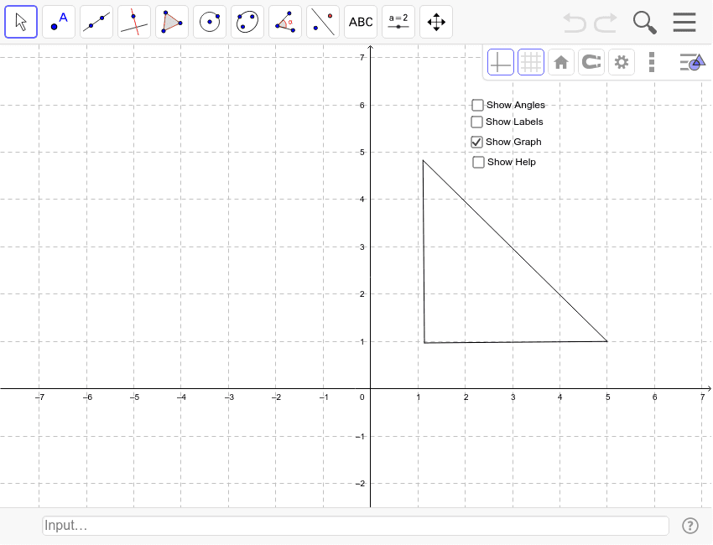
Task: Toggle the style bar views button
Action: (692, 62)
